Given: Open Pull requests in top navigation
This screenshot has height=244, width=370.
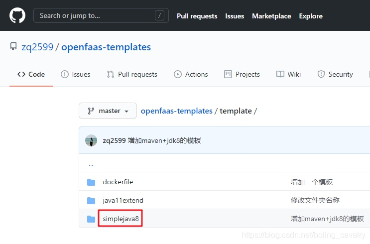Looking at the screenshot, I should point(197,16).
